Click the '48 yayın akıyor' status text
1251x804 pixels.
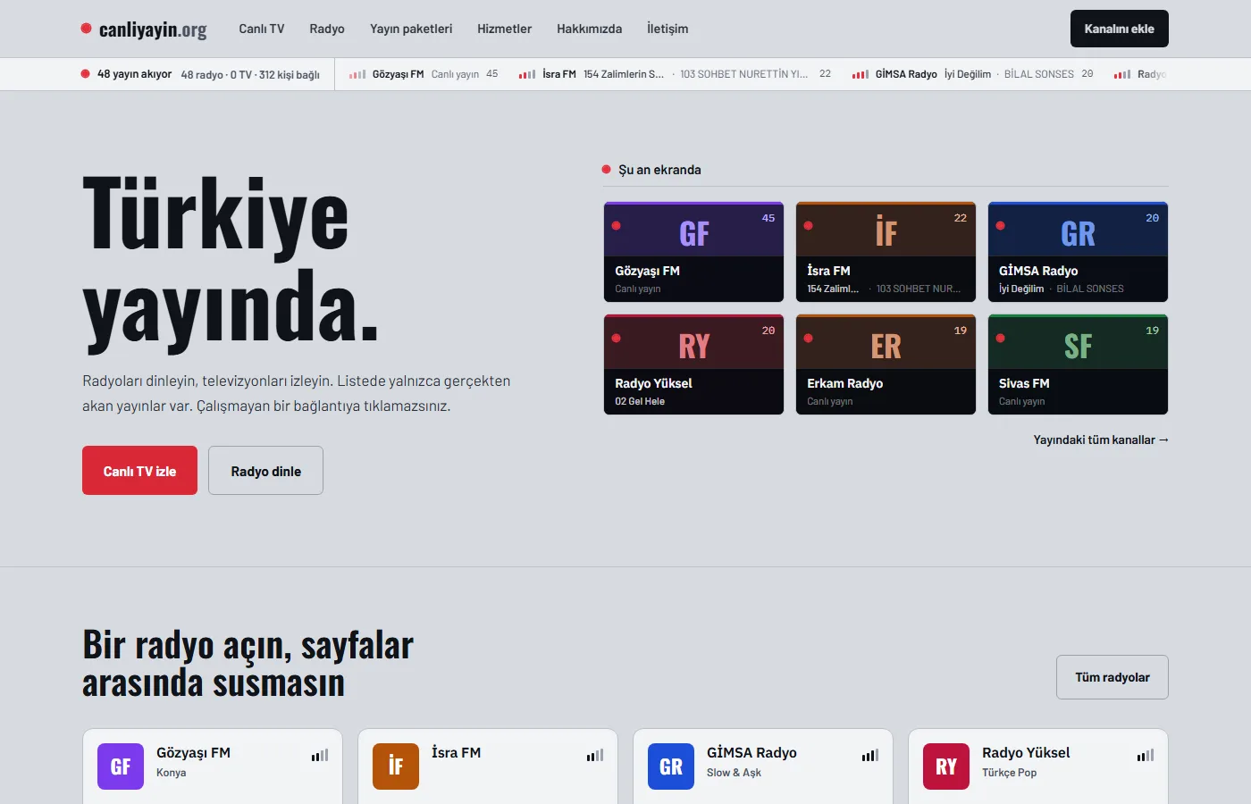click(134, 74)
